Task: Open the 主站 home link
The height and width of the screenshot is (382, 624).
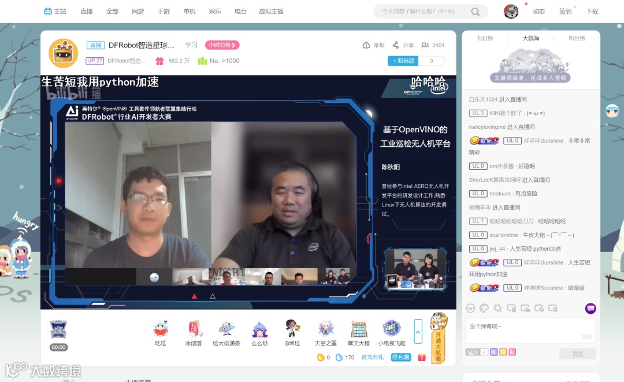Action: tap(55, 11)
